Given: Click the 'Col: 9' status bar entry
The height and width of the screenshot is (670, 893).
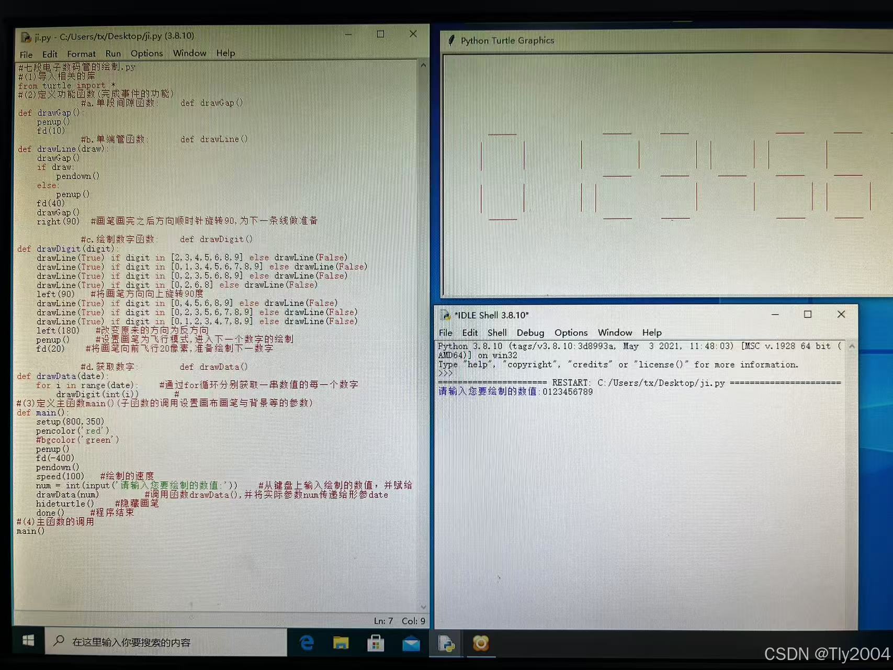Looking at the screenshot, I should [413, 621].
